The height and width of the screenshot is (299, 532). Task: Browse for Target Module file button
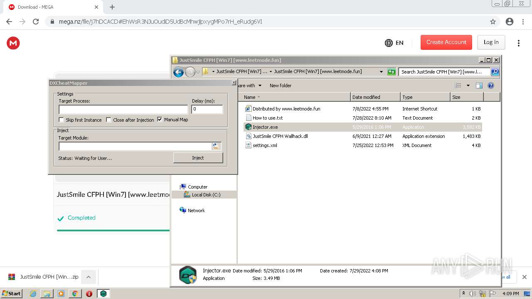(216, 146)
